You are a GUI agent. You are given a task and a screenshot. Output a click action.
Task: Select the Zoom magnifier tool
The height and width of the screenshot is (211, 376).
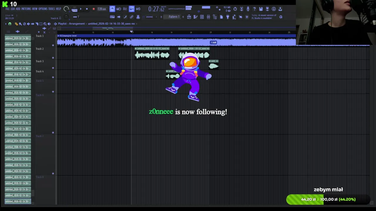(45, 24)
